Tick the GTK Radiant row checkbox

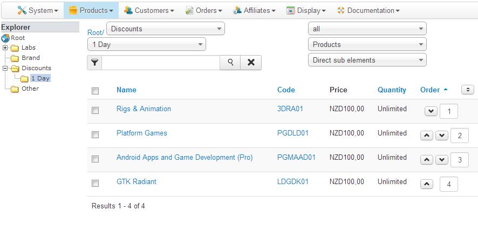pyautogui.click(x=95, y=183)
